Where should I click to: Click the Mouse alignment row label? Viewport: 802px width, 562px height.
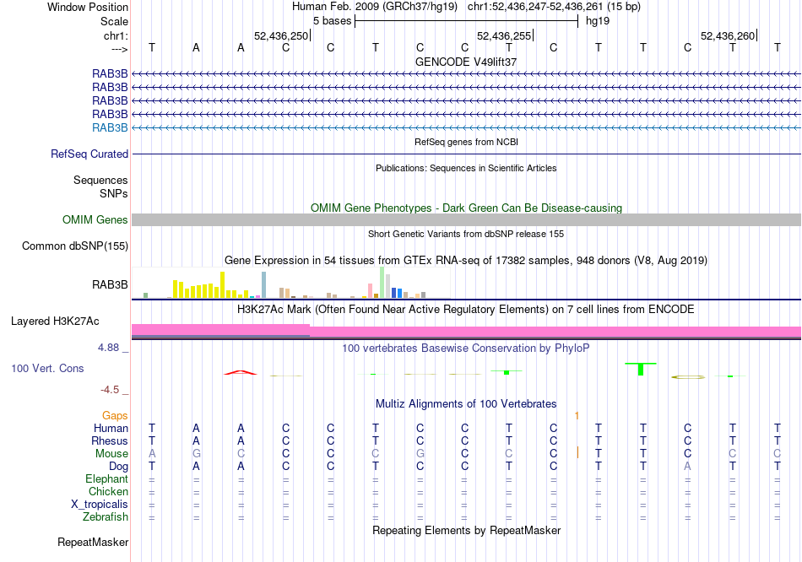(111, 454)
